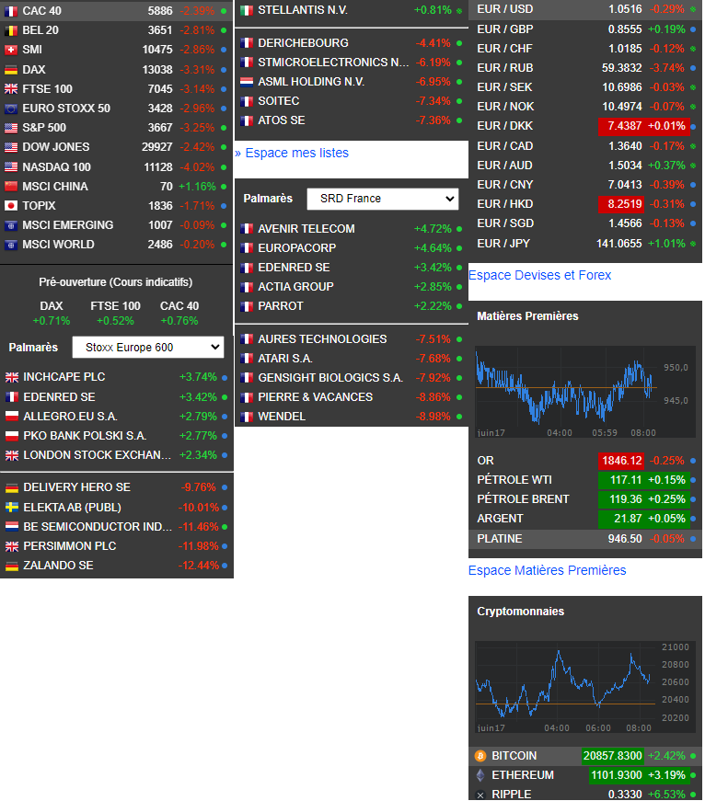Click the Japanese flag beside TOPIX
The height and width of the screenshot is (801, 705).
(11, 206)
